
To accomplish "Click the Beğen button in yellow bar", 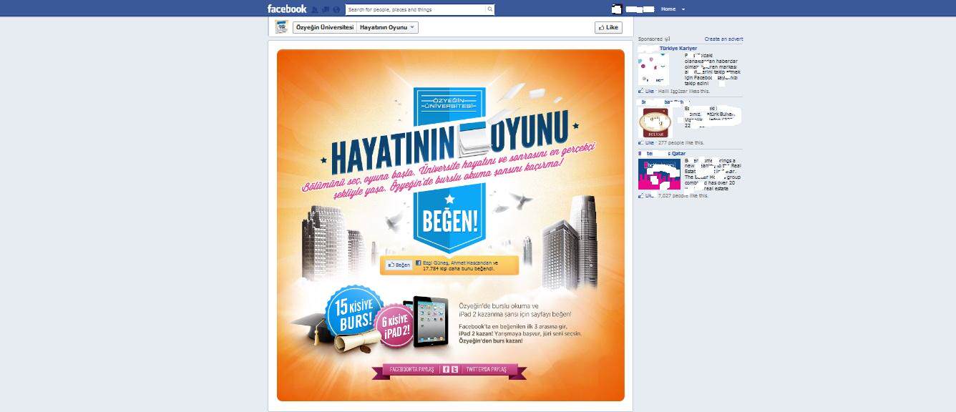I will click(399, 265).
